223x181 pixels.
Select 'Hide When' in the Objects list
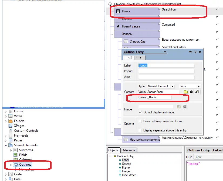pos(129,175)
